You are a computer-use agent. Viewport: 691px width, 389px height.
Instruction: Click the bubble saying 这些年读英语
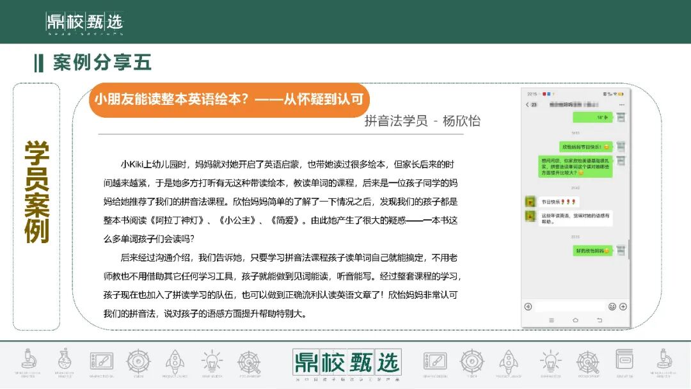[x=575, y=219]
